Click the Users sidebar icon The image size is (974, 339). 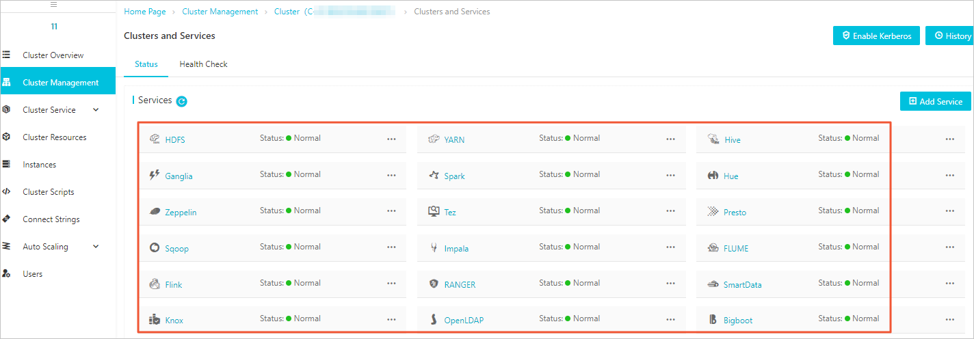click(x=7, y=274)
